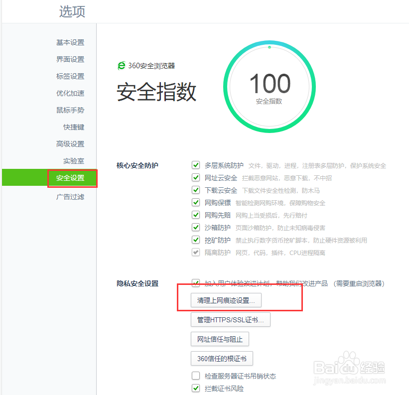The height and width of the screenshot is (395, 409).
Task: Select 界面设置 sidebar item
Action: 70,59
